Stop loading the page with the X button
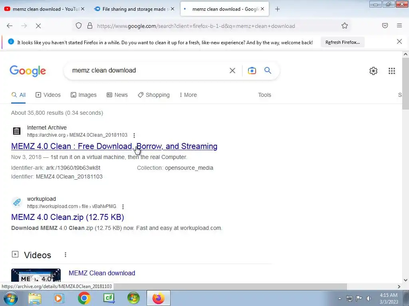Image resolution: width=409 pixels, height=306 pixels. tap(38, 26)
